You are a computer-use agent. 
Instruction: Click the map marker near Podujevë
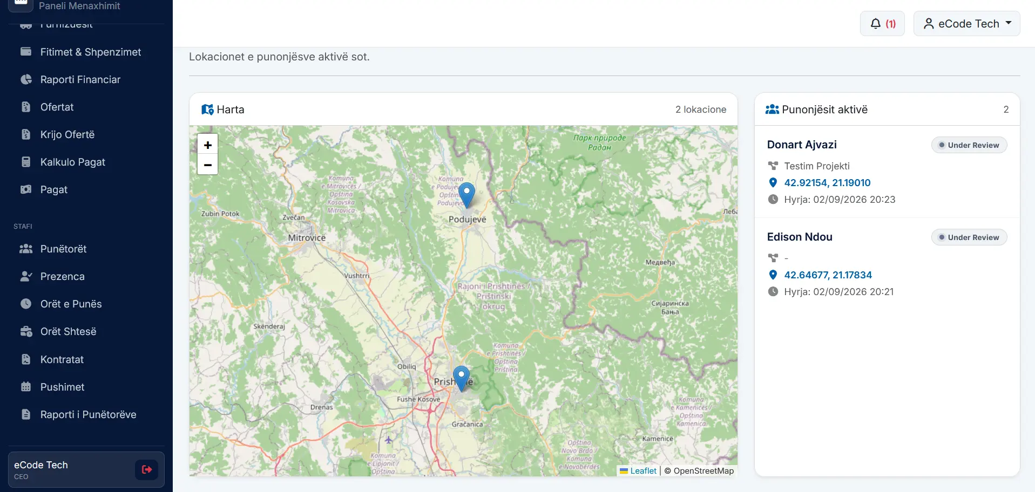coord(467,195)
